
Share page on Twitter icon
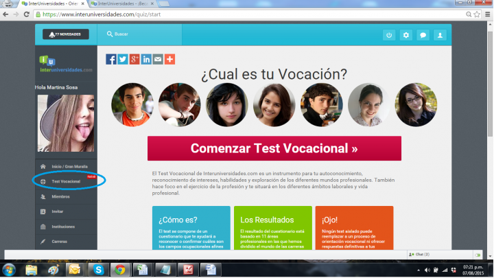(x=123, y=59)
